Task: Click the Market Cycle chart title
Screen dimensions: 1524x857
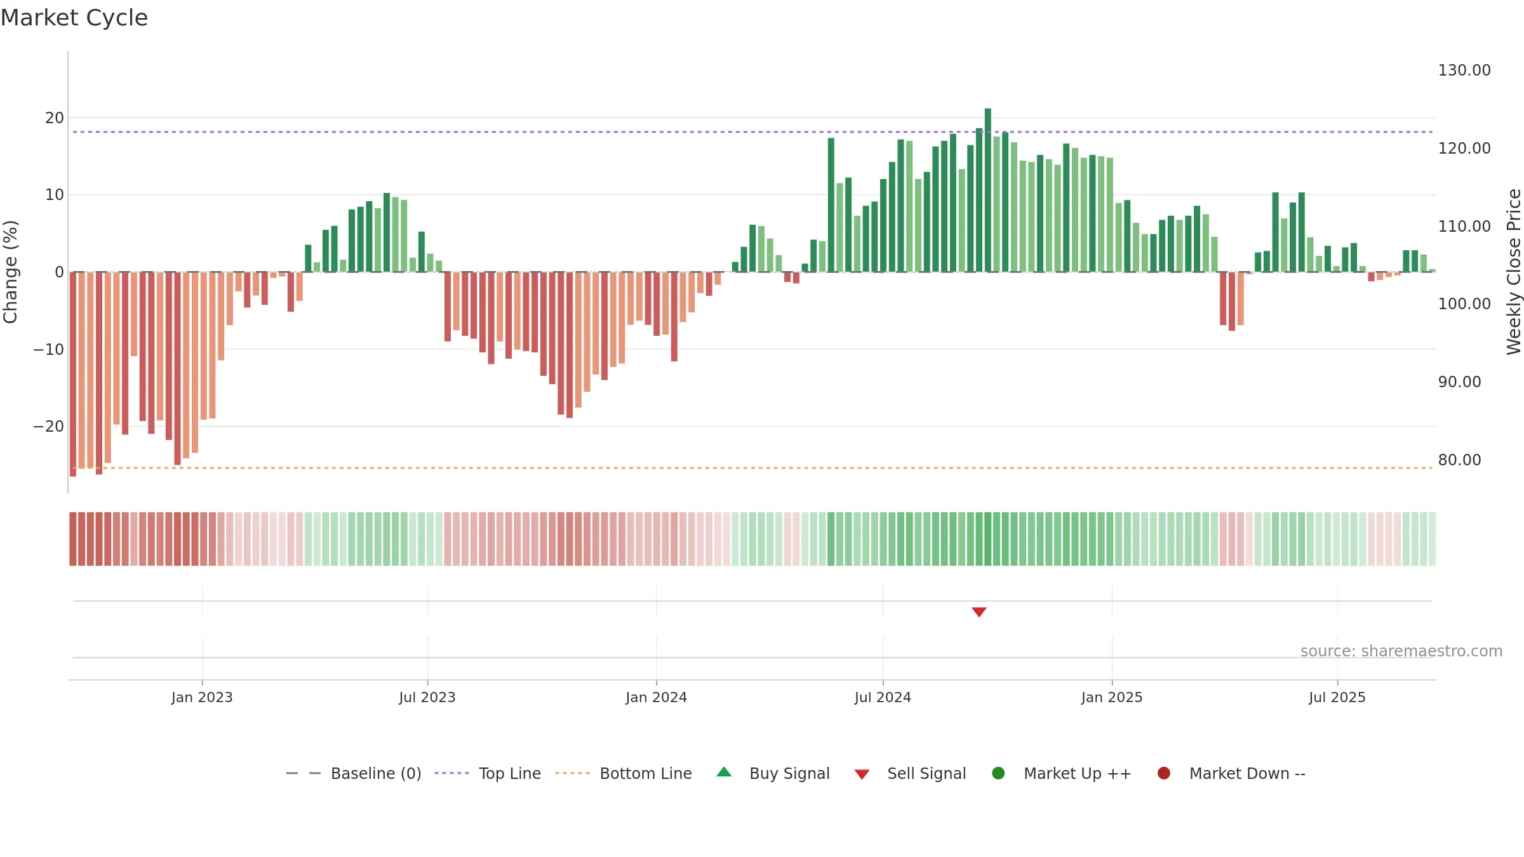Action: coord(74,18)
